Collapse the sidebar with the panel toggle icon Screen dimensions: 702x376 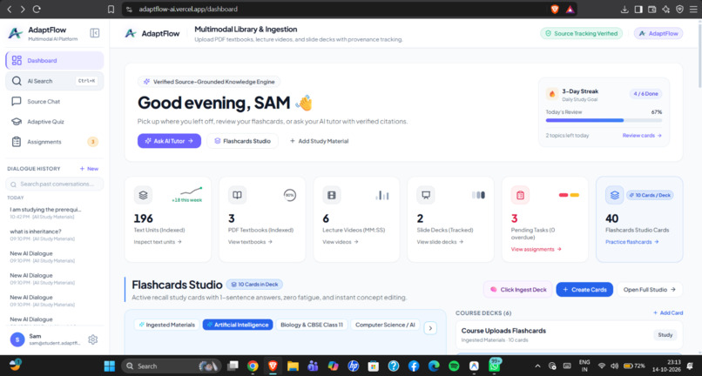[x=94, y=33]
